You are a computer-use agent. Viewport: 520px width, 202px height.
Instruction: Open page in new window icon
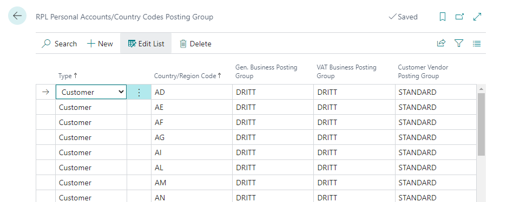click(x=459, y=17)
